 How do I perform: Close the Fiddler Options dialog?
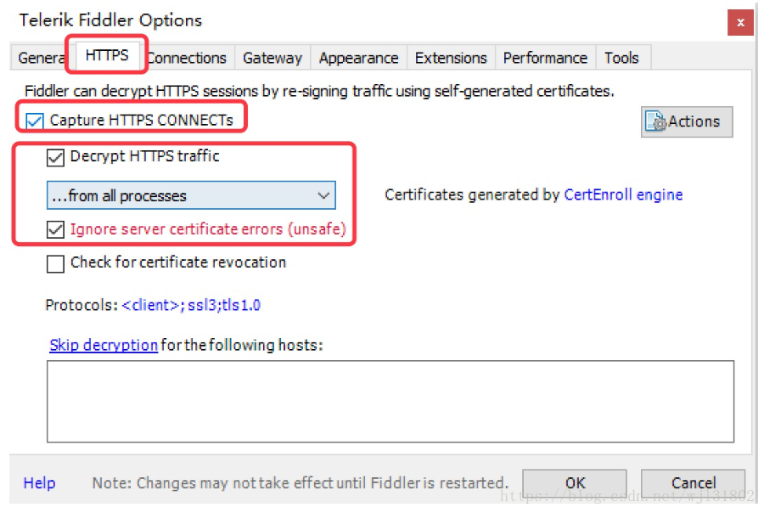740,22
